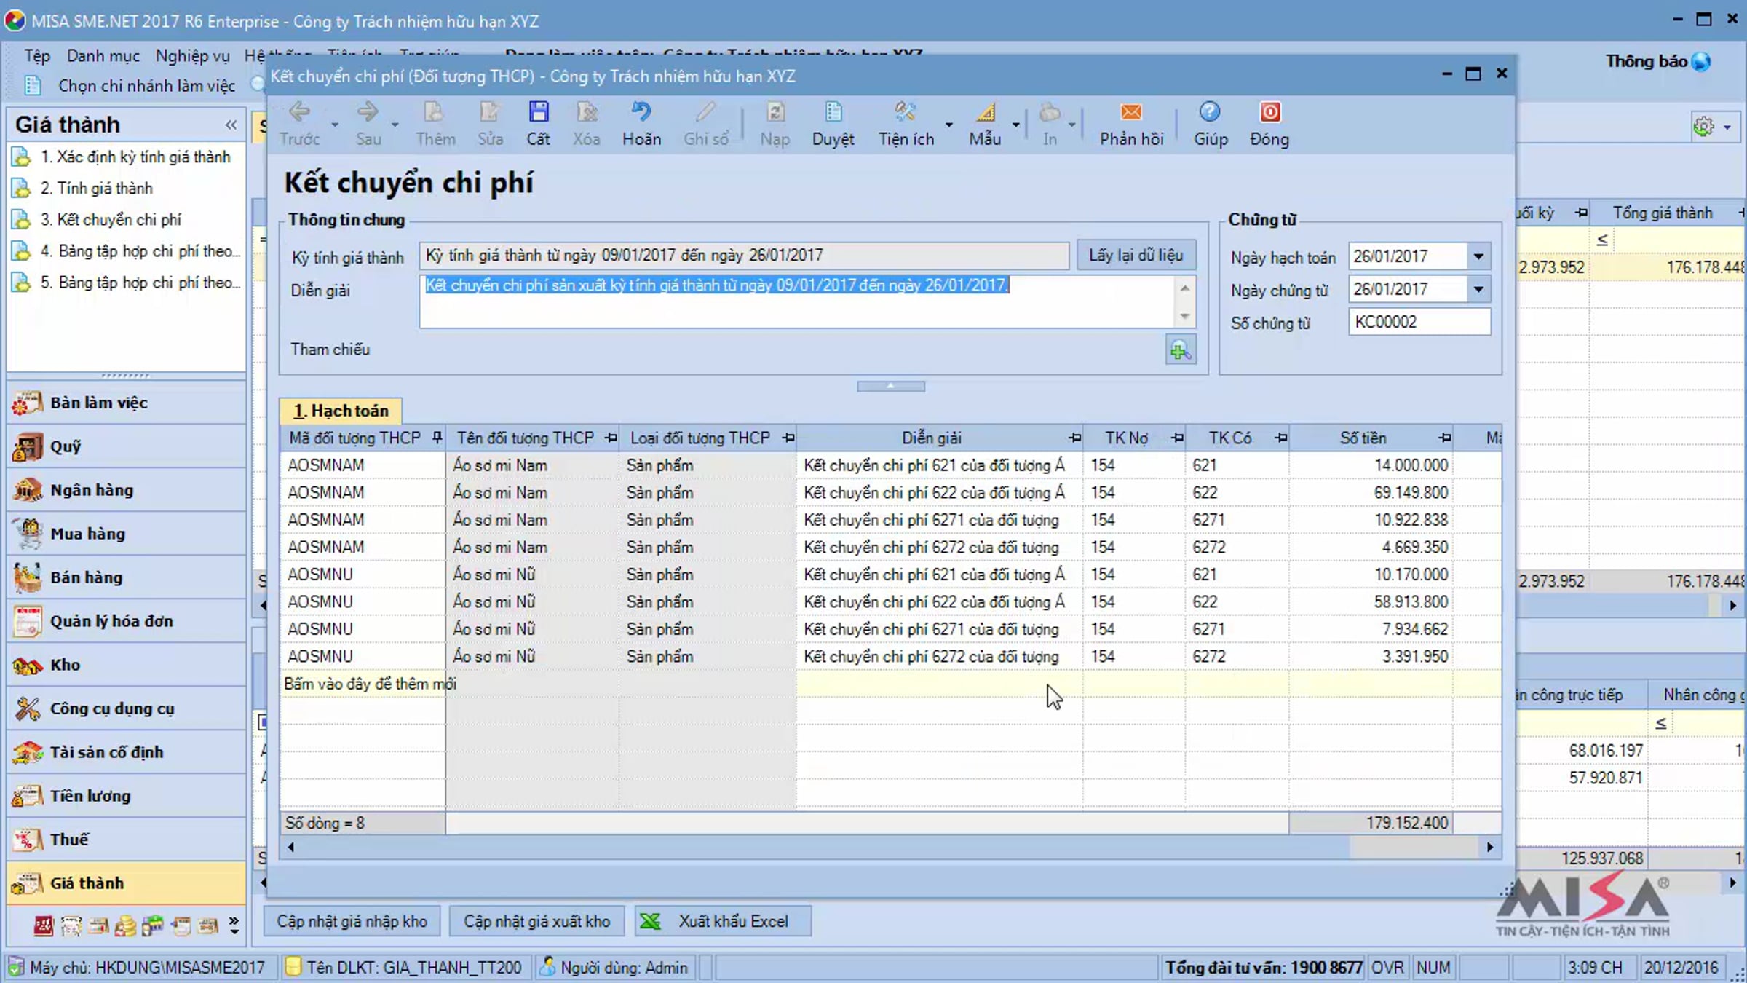The height and width of the screenshot is (983, 1747).
Task: Open the In print dropdown arrow
Action: (x=1071, y=125)
